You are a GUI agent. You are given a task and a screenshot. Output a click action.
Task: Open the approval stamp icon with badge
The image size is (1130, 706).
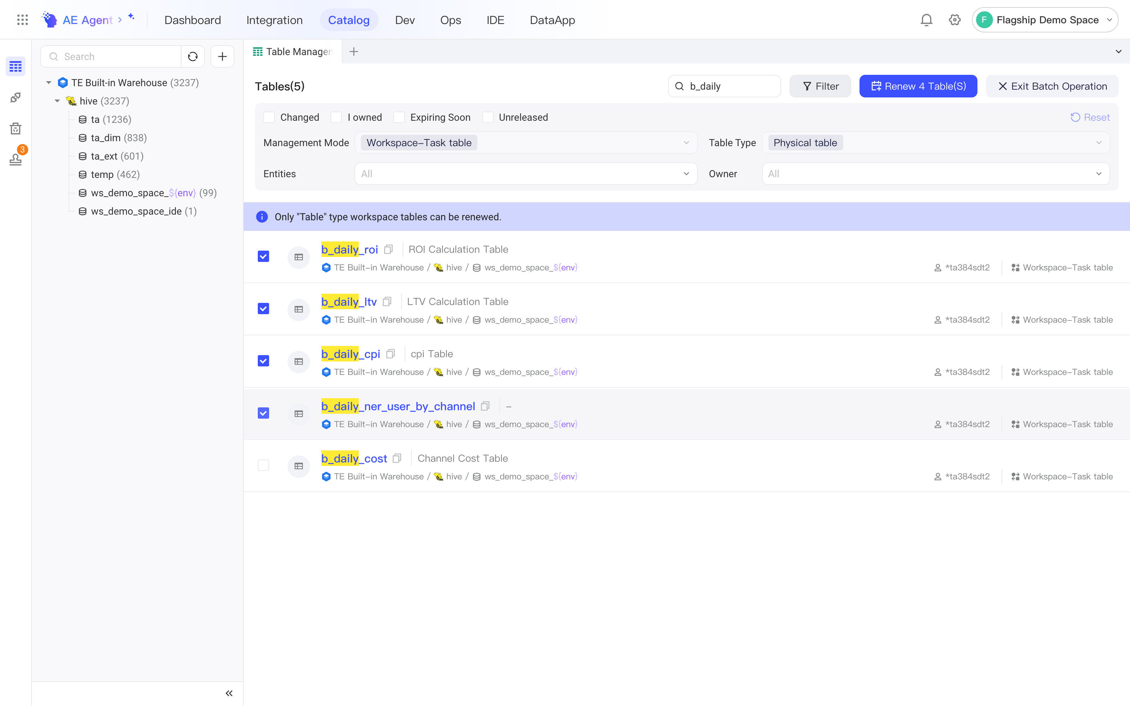[16, 159]
